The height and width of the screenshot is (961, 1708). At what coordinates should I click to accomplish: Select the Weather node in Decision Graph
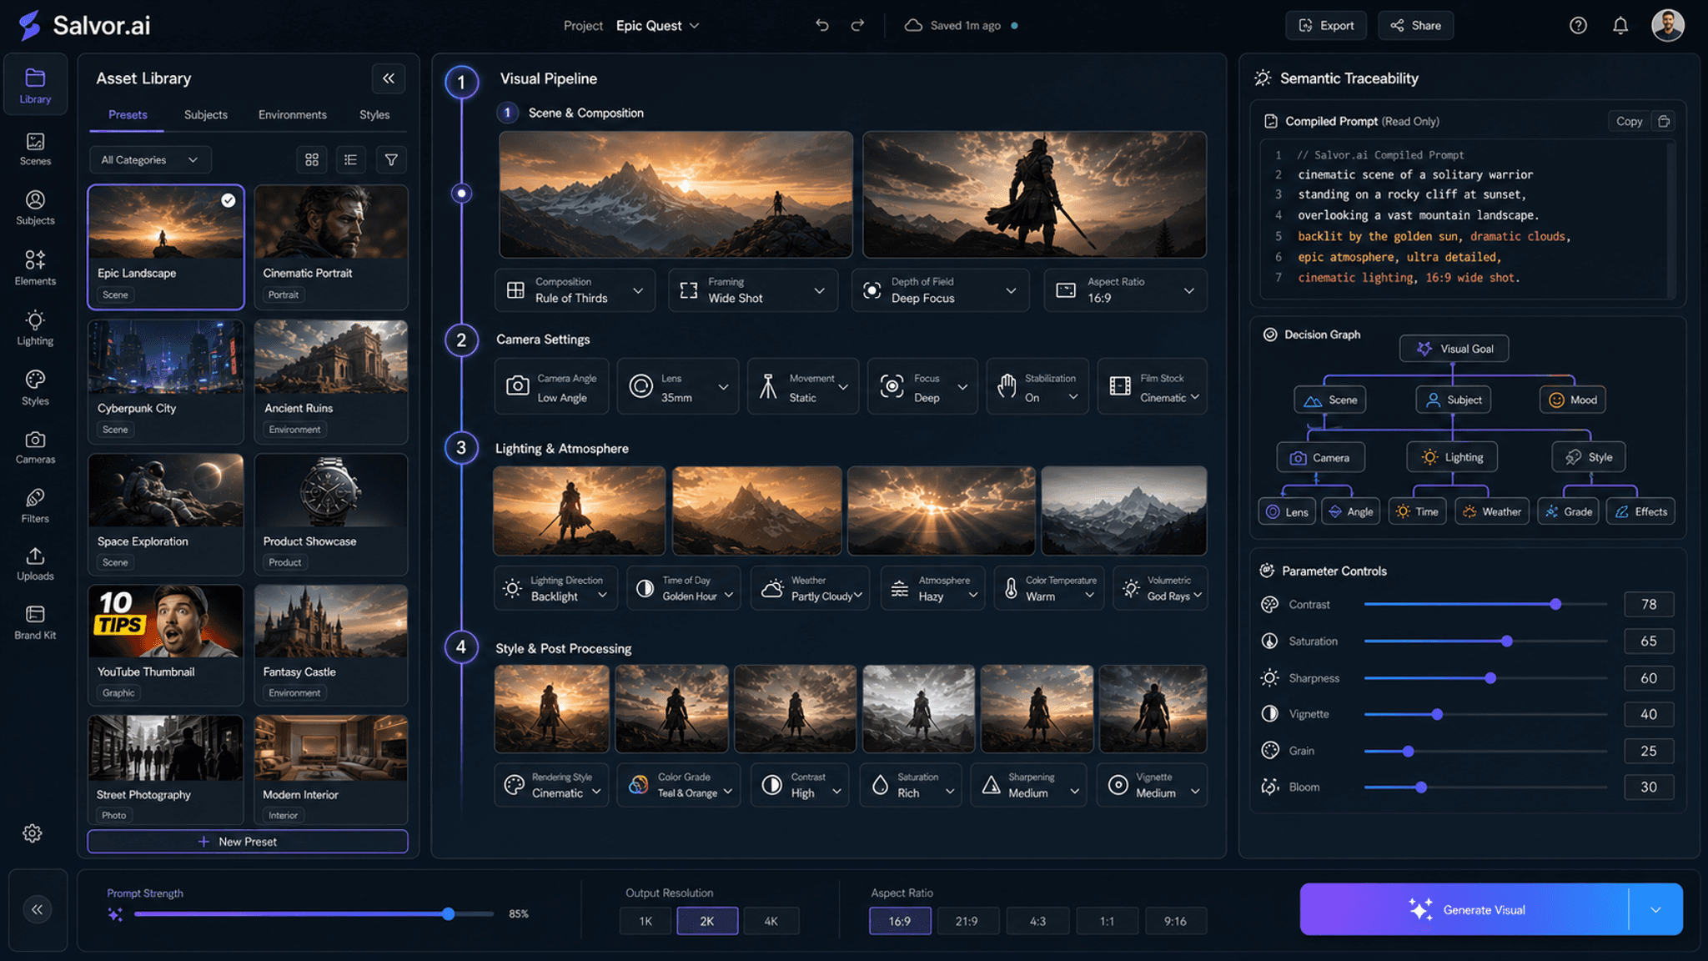pyautogui.click(x=1492, y=511)
